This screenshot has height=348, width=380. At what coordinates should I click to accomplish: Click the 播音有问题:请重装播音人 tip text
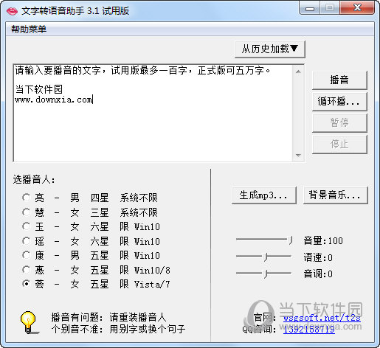click(x=109, y=317)
